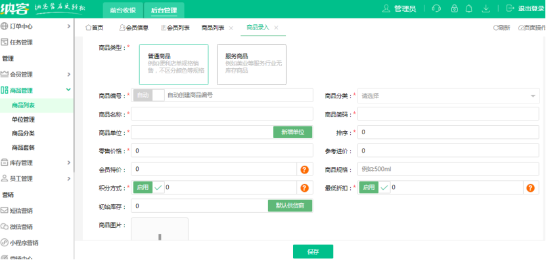Click the 商品管理 sidebar icon
Image resolution: width=546 pixels, height=260 pixels.
coord(4,90)
